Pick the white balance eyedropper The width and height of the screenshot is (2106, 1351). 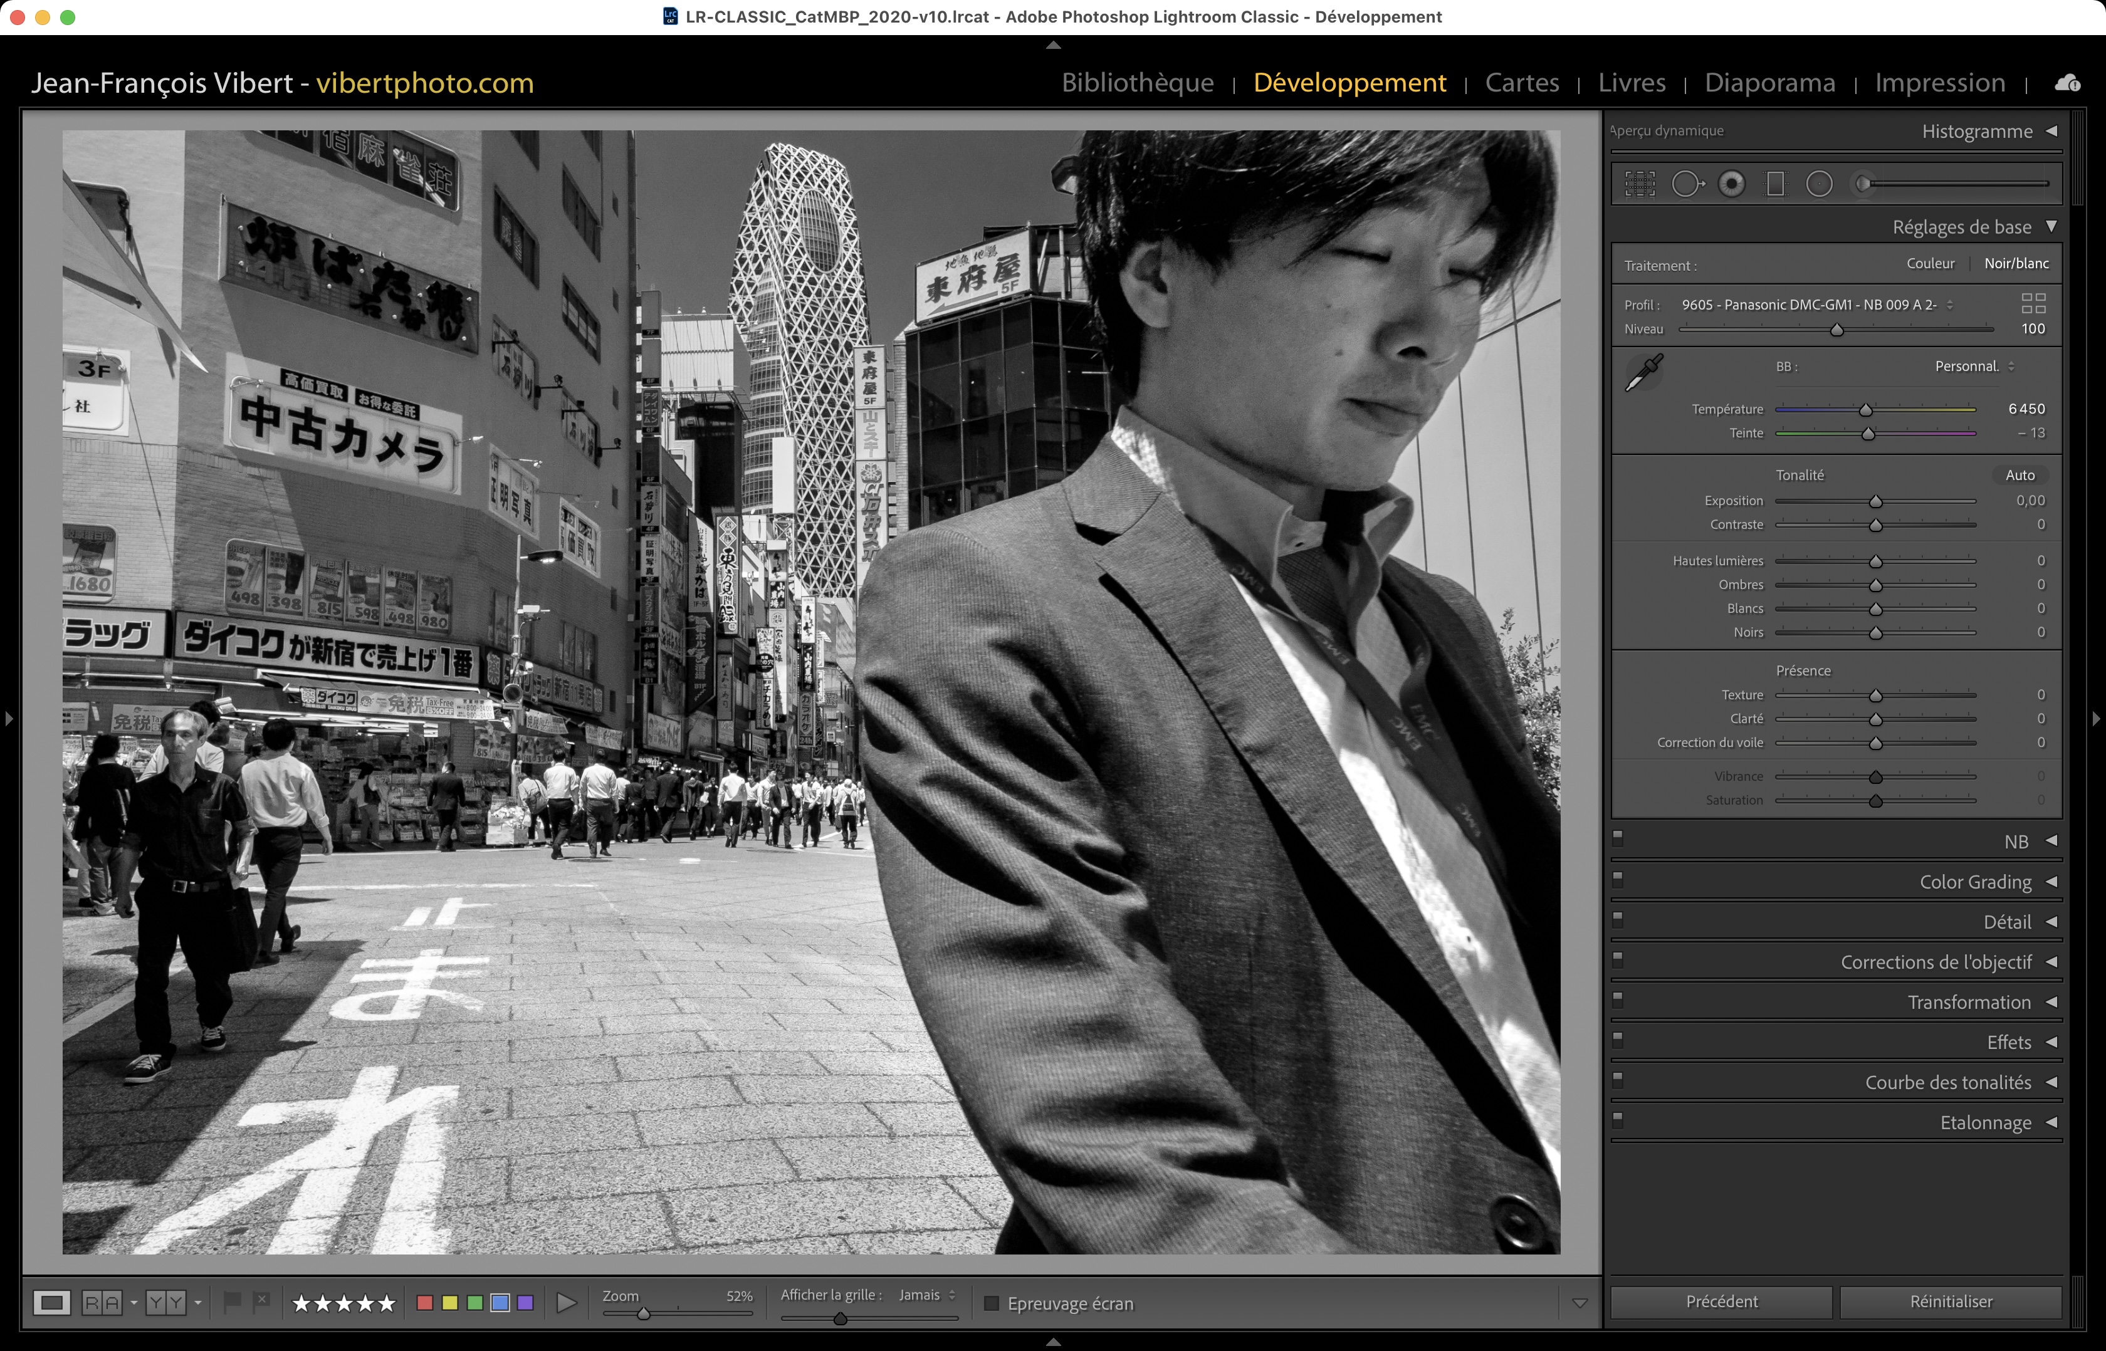(1643, 373)
